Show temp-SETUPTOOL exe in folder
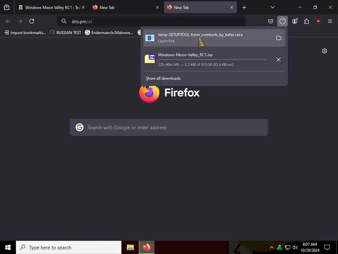 (279, 38)
